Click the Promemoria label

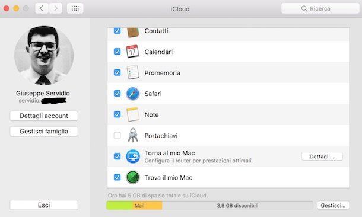162,73
